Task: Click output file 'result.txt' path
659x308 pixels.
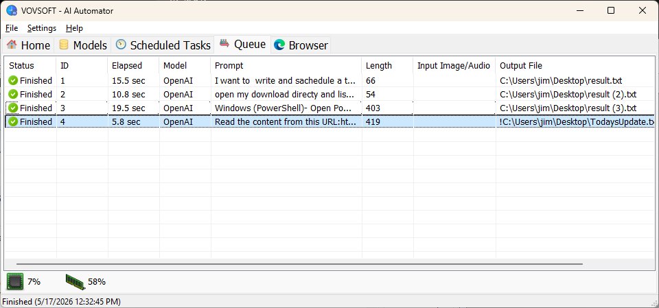Action: 561,81
